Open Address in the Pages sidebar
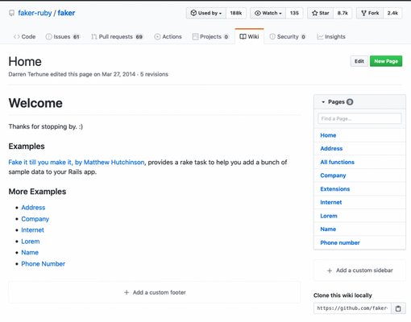The height and width of the screenshot is (322, 411). tap(331, 149)
